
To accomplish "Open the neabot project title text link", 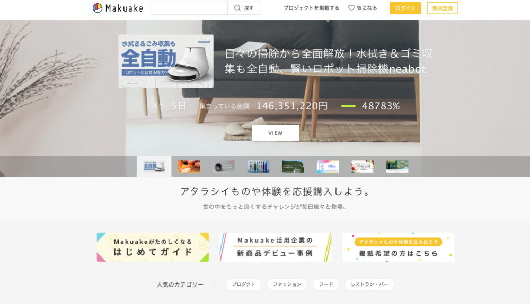I will click(328, 61).
